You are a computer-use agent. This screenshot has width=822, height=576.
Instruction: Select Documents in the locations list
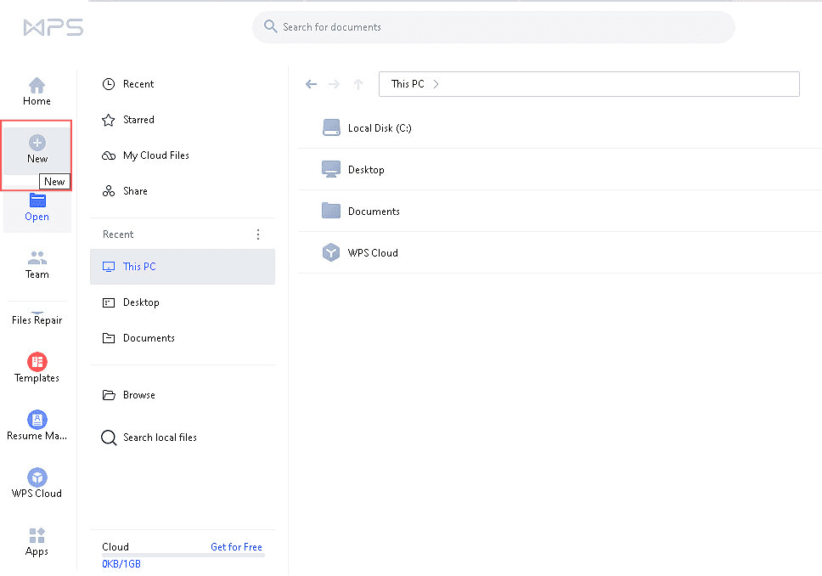[x=183, y=338]
